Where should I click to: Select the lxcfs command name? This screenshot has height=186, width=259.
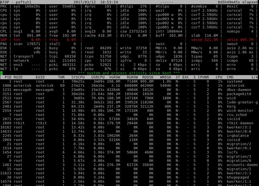pos(232,152)
